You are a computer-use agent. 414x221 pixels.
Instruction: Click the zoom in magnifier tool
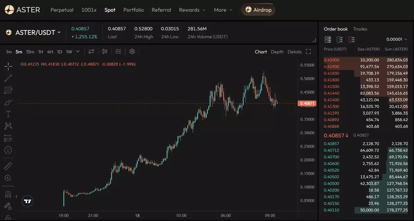pos(8,178)
